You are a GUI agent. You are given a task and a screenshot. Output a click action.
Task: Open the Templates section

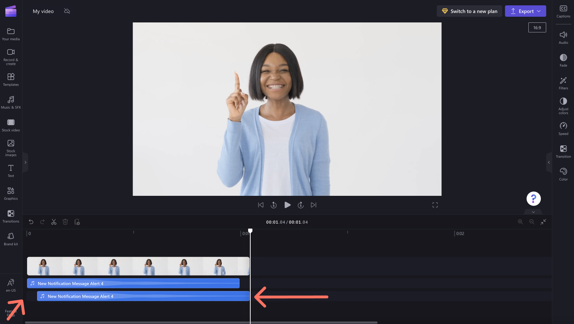pos(11,79)
